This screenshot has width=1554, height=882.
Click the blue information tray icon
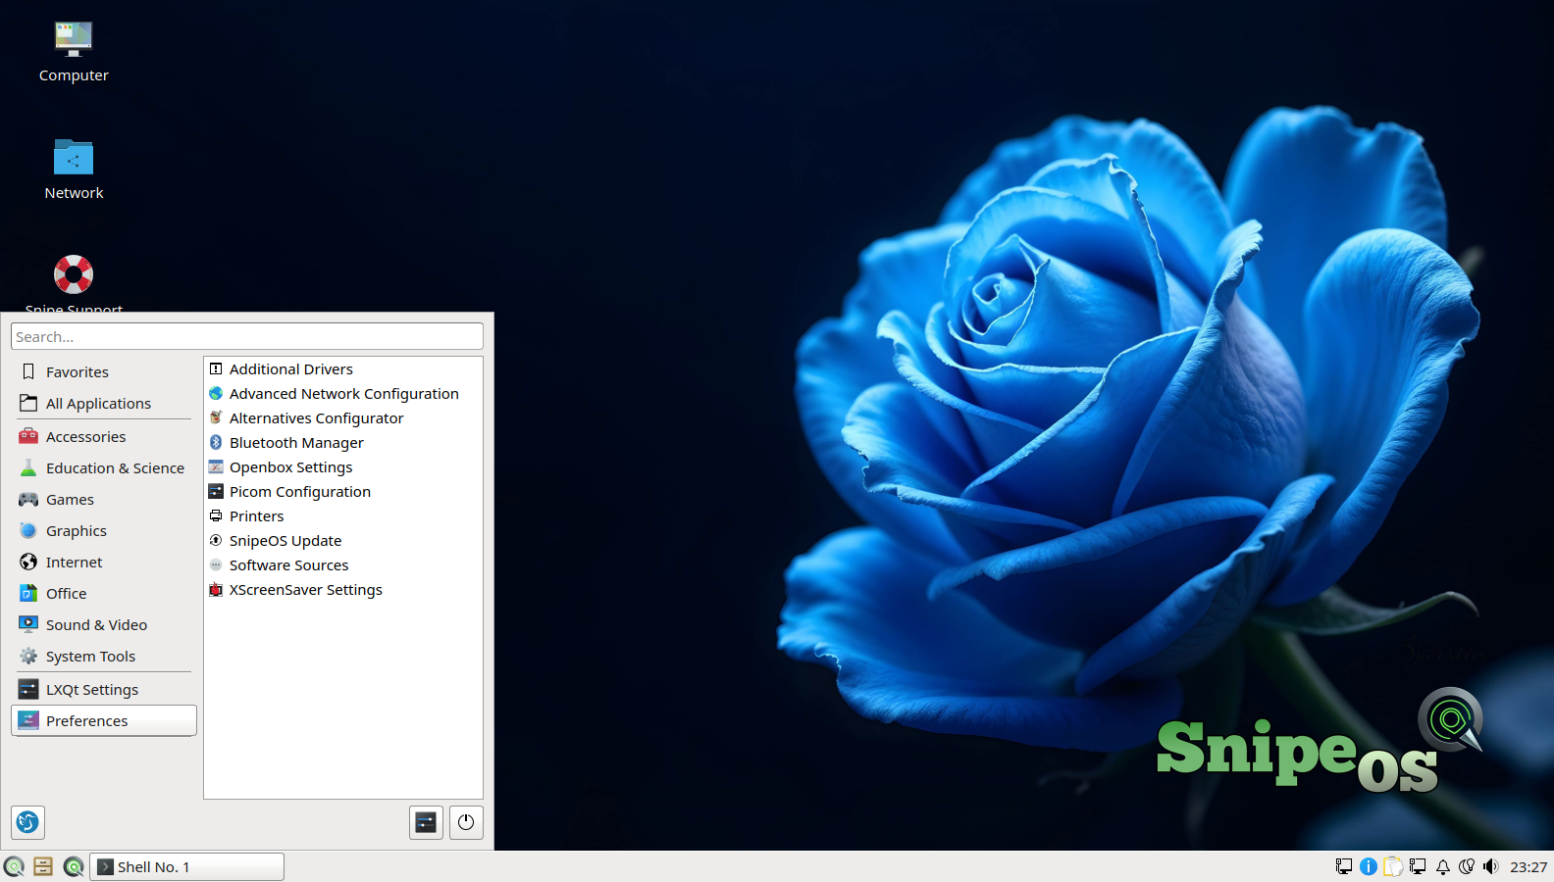[1369, 866]
